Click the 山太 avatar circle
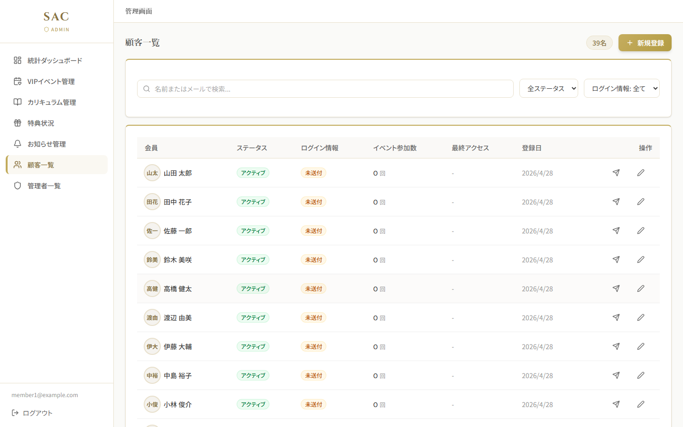 [152, 173]
